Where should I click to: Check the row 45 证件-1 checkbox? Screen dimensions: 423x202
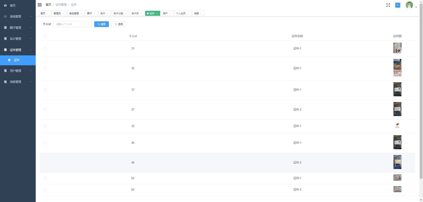coord(45,143)
